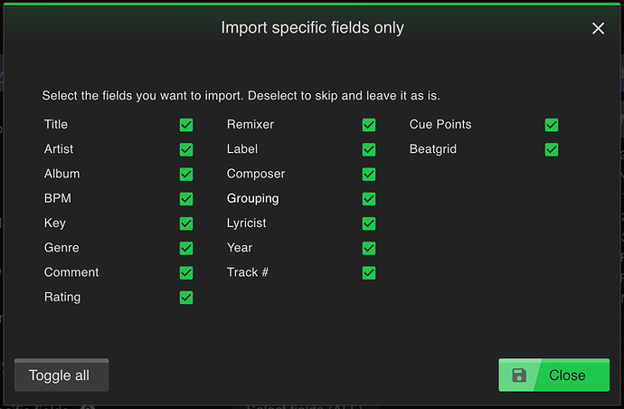Disable Label import checkbox
624x409 pixels.
tap(369, 149)
